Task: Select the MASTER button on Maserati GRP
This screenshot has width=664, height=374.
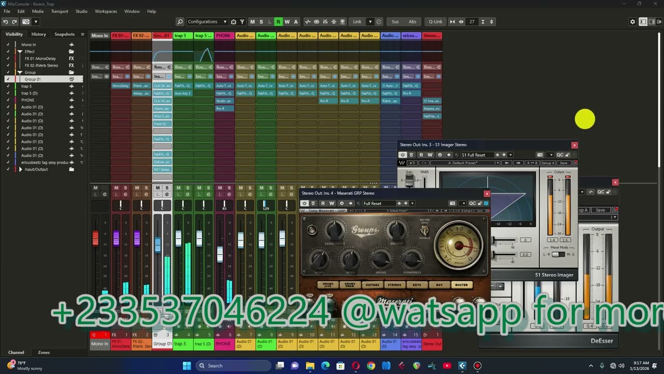Action: (461, 285)
